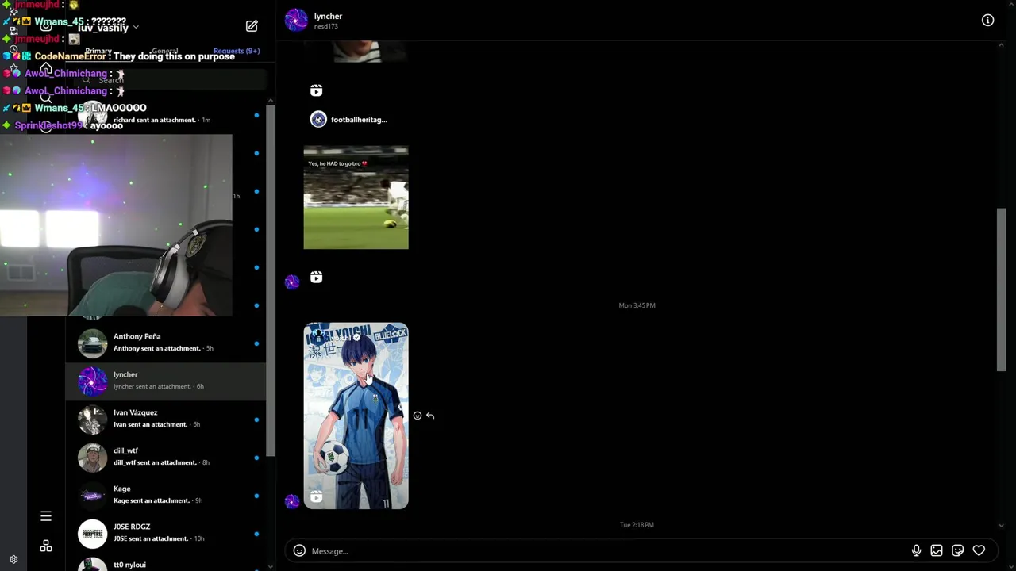
Task: Open Kage conversation
Action: pos(166,495)
